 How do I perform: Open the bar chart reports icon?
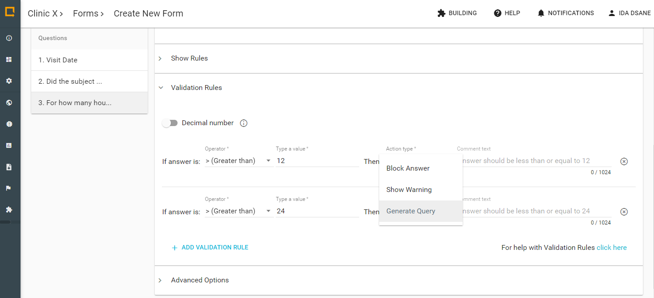click(9, 146)
